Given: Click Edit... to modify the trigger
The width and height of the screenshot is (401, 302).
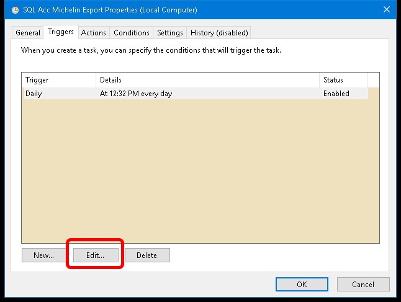Looking at the screenshot, I should coord(95,255).
